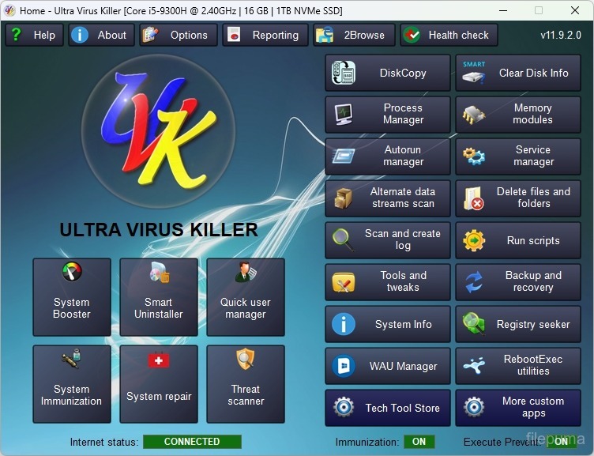Open Memory modules info
This screenshot has width=594, height=456.
pyautogui.click(x=518, y=115)
